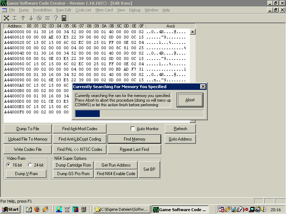
Task: Click the equals sign toolbar icon
Action: [48, 18]
